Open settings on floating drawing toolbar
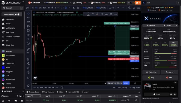181x103 pixels. [x=102, y=14]
